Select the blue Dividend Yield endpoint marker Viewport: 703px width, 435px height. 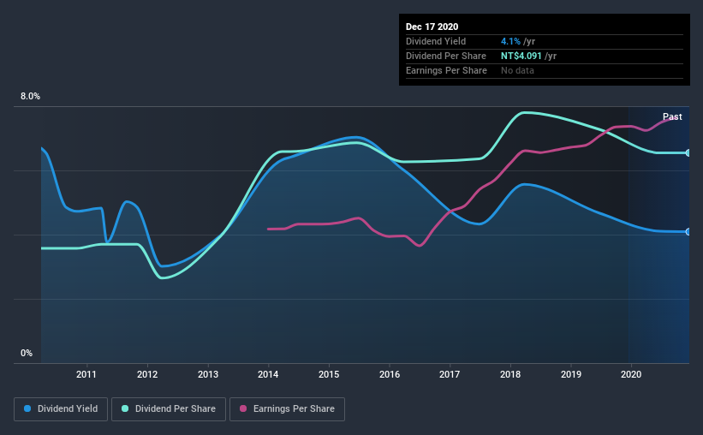[x=688, y=232]
